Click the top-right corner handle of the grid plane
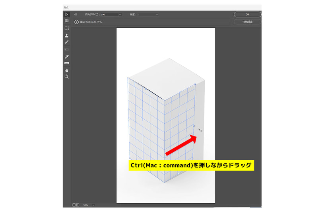The height and width of the screenshot is (212, 318). coord(195,84)
